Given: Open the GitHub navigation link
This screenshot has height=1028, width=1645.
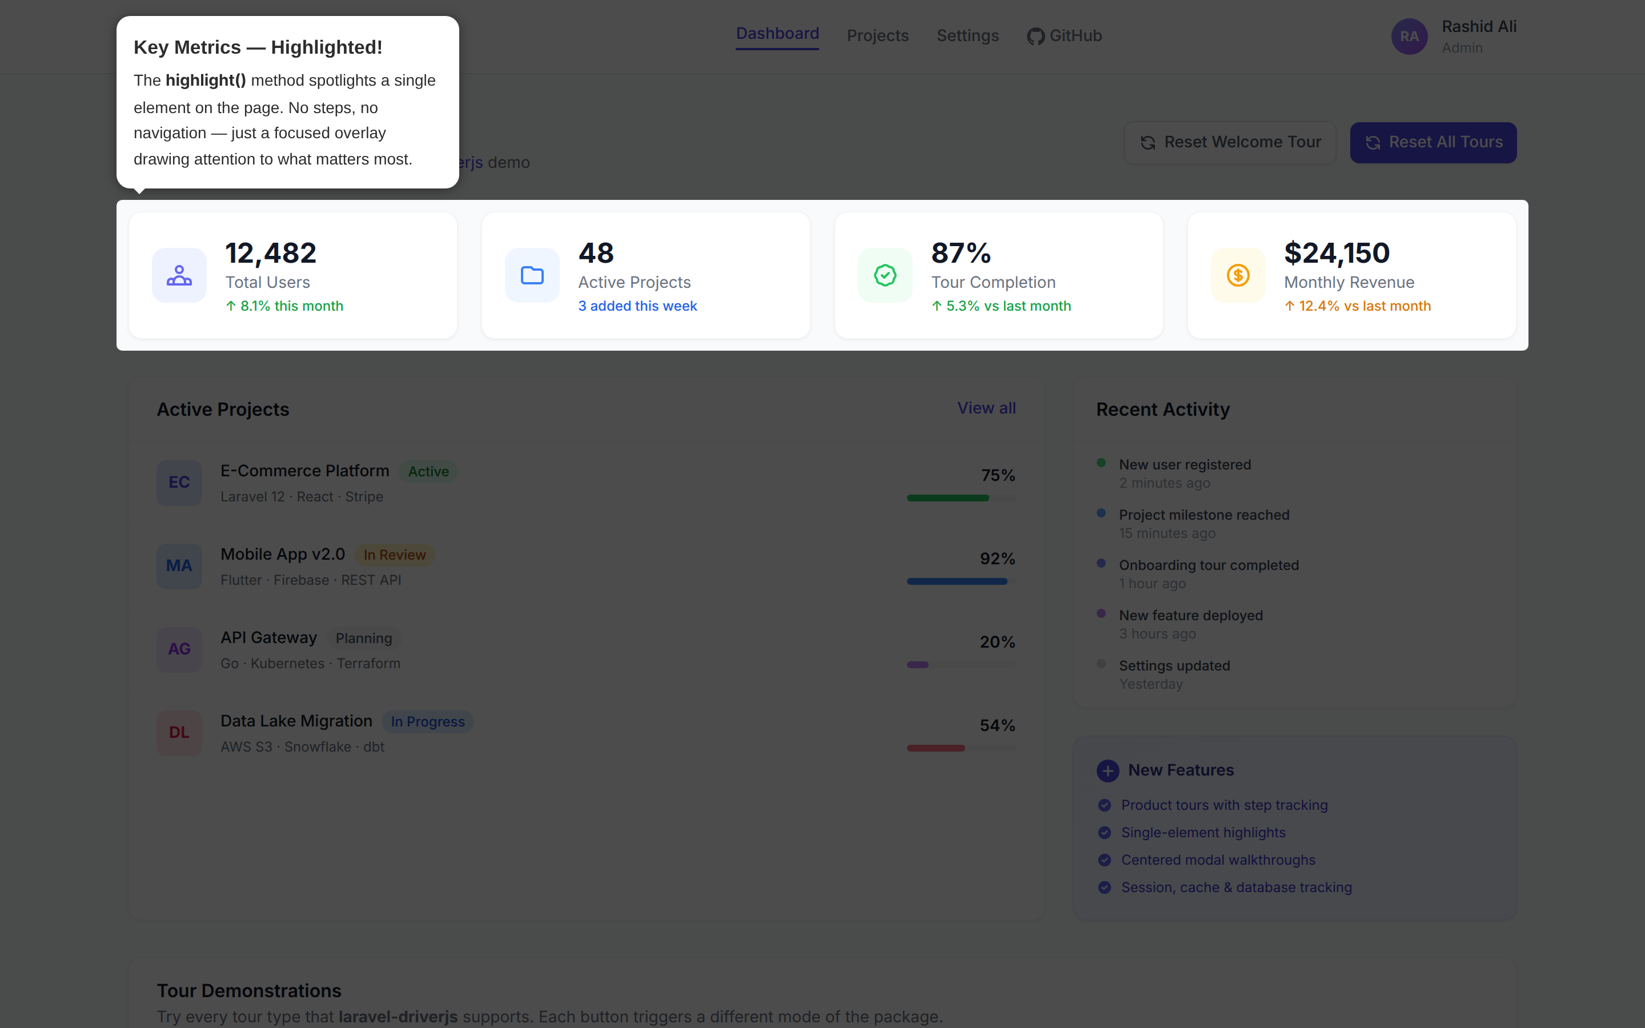Looking at the screenshot, I should (1065, 36).
